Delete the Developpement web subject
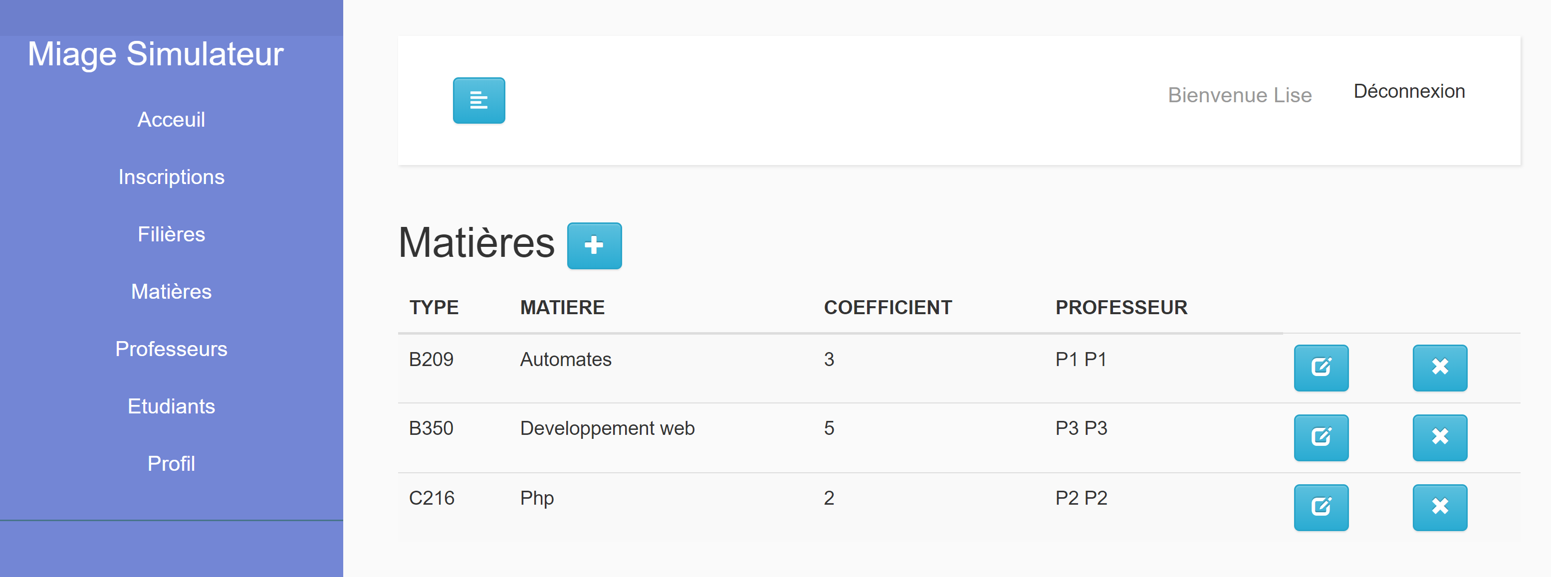This screenshot has height=577, width=1551. 1440,437
